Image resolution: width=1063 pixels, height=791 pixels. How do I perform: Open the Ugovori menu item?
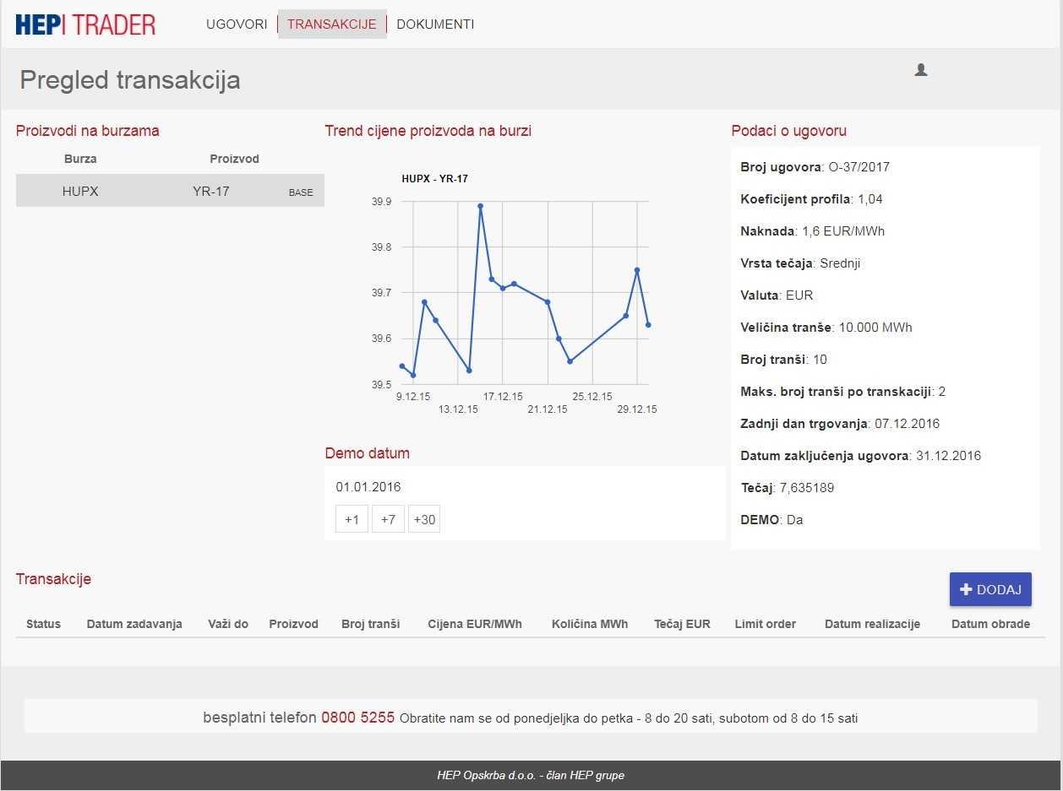(x=237, y=24)
